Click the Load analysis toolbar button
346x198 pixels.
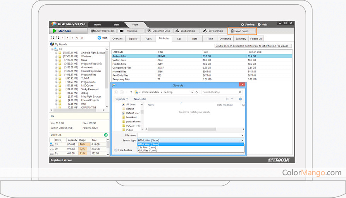tap(185, 31)
